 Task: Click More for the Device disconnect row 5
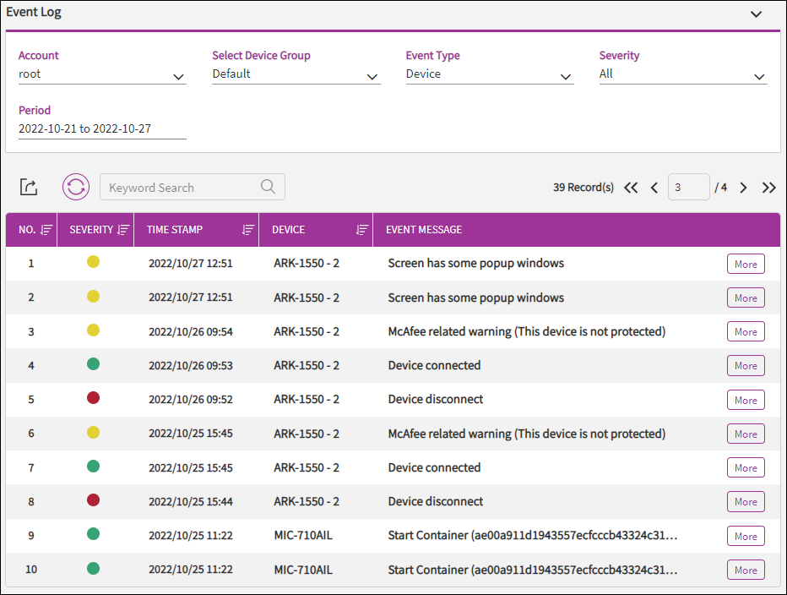tap(745, 400)
